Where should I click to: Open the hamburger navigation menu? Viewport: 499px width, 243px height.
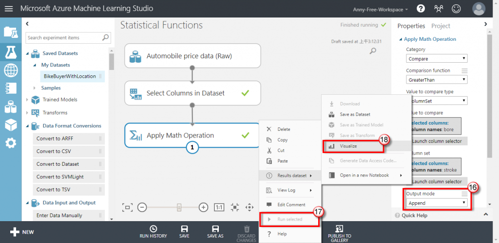(9, 9)
